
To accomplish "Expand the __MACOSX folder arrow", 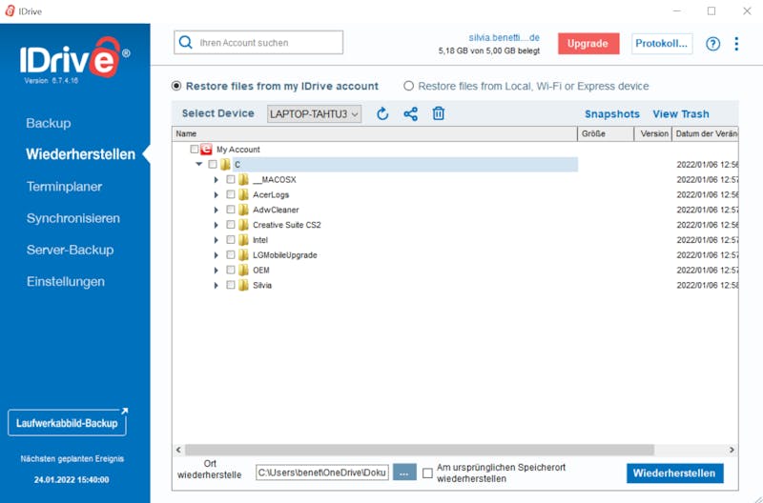I will coord(217,180).
